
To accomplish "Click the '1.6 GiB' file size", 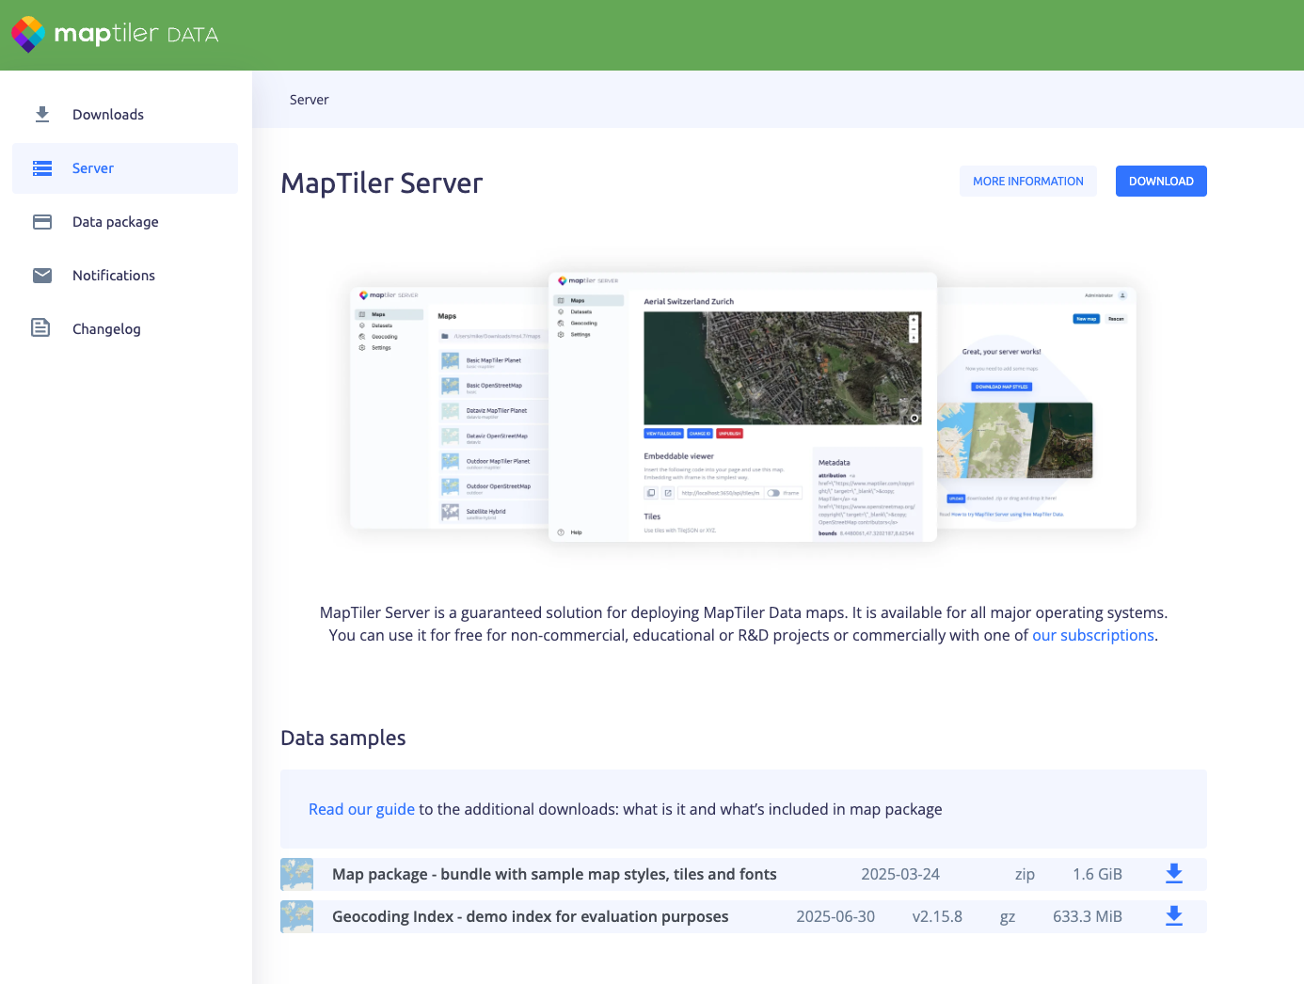I will point(1097,874).
